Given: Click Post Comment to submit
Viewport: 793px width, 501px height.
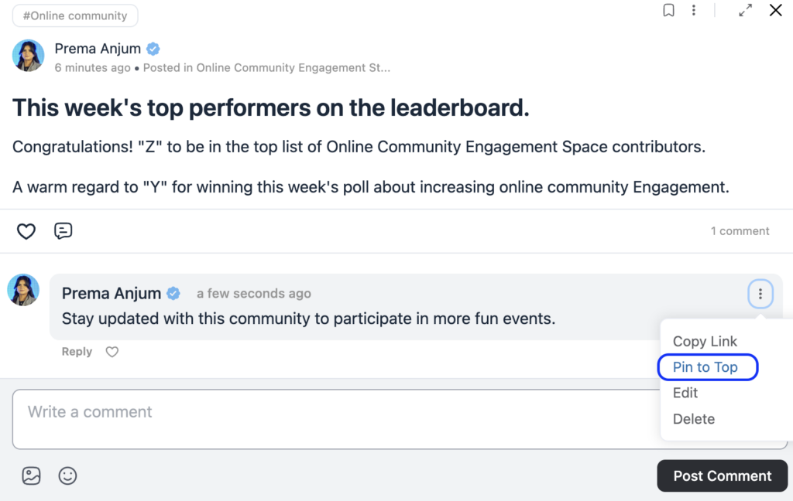Looking at the screenshot, I should click(722, 475).
